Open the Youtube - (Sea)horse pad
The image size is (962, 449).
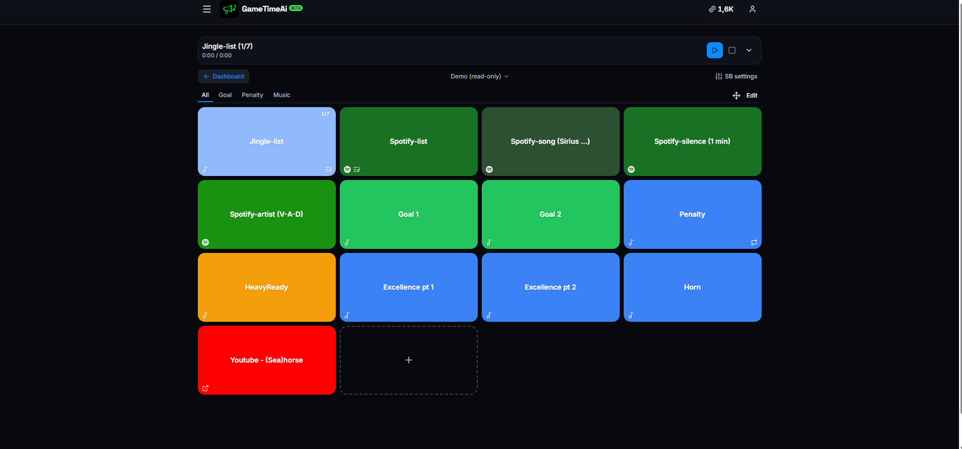[x=267, y=360]
